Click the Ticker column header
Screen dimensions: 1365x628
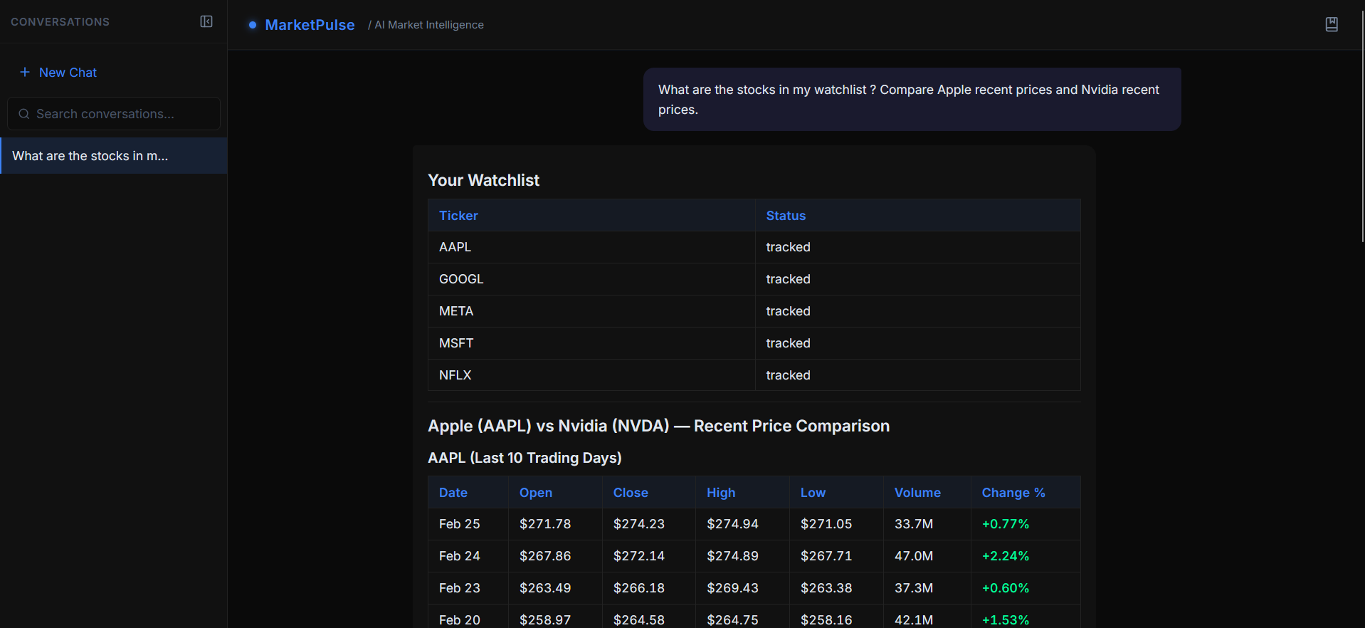point(458,216)
